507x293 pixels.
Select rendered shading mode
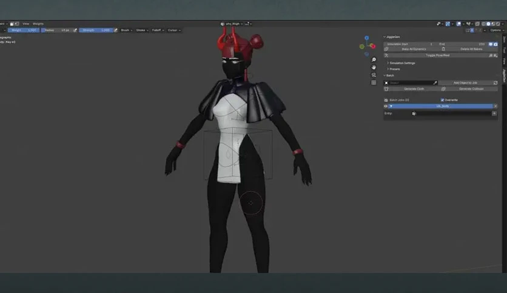click(x=498, y=24)
